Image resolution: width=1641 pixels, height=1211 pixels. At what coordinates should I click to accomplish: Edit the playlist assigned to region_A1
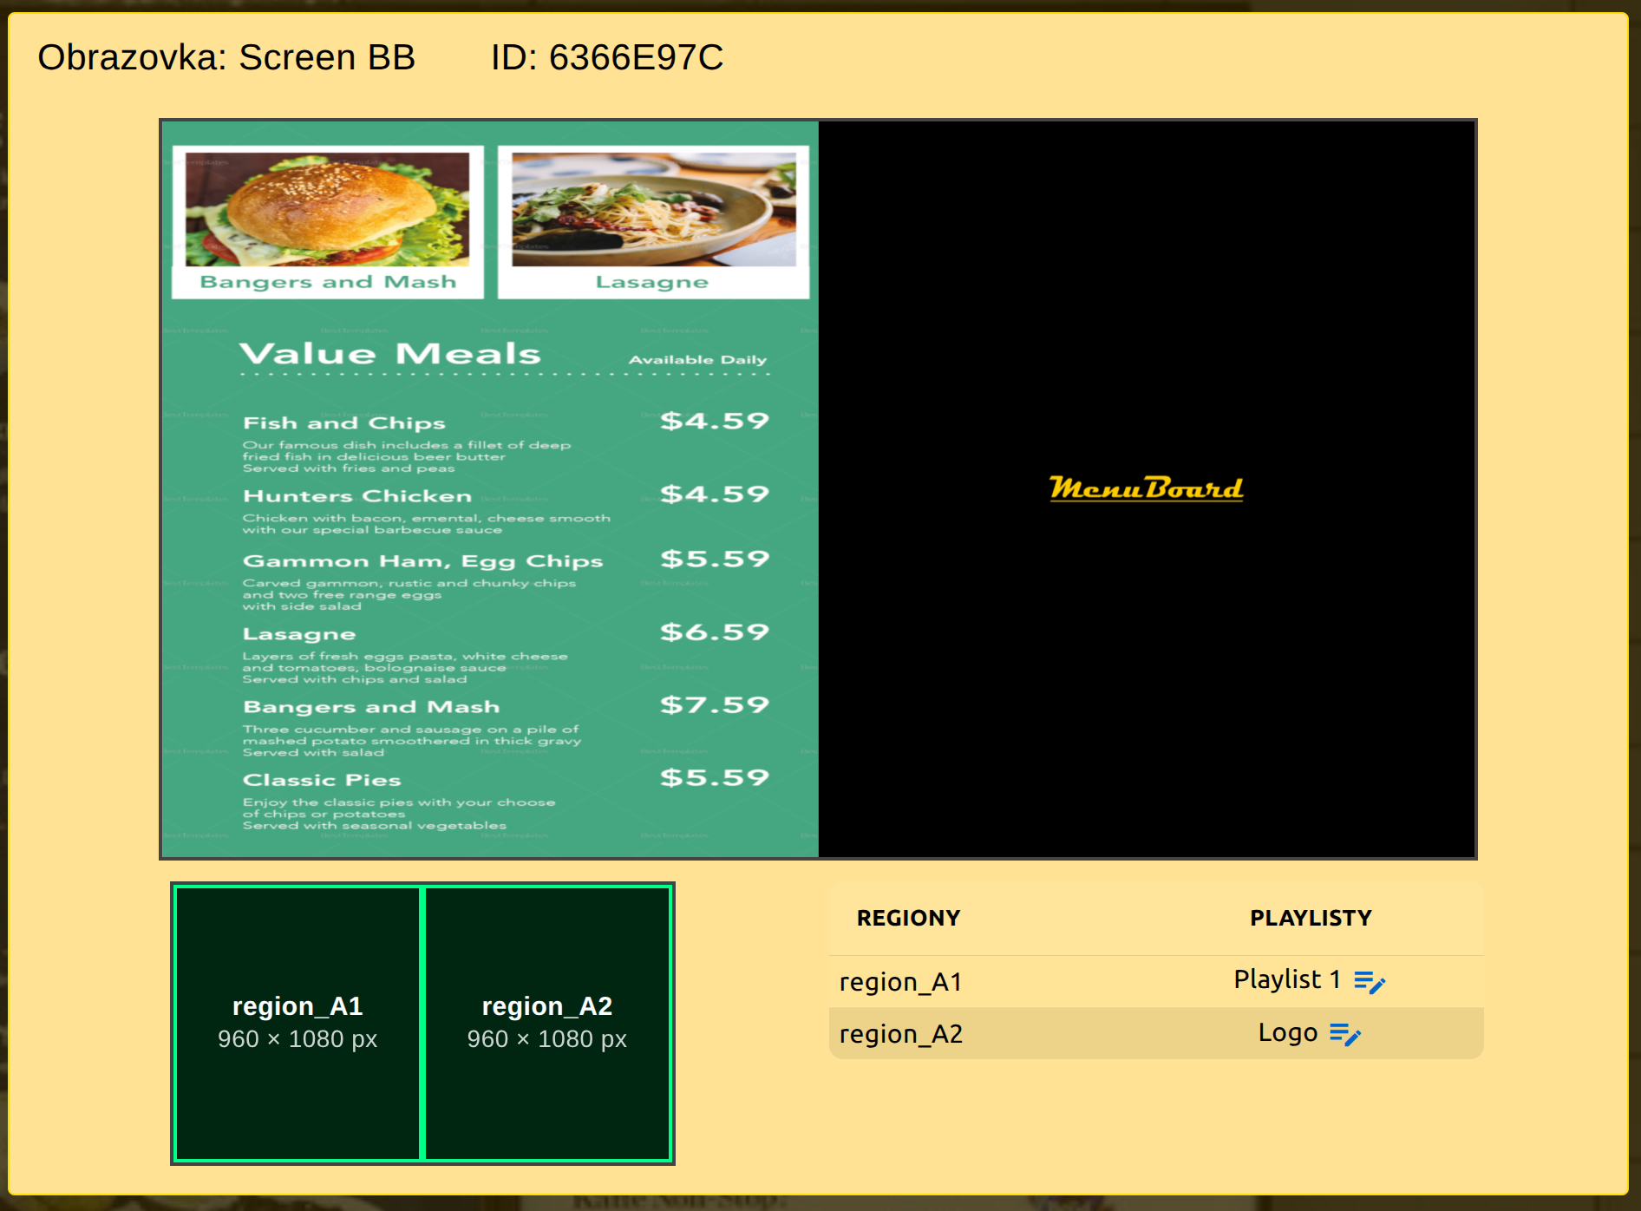1370,982
